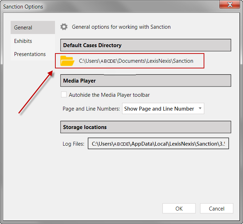
Task: Confirm settings with OK
Action: pyautogui.click(x=179, y=208)
